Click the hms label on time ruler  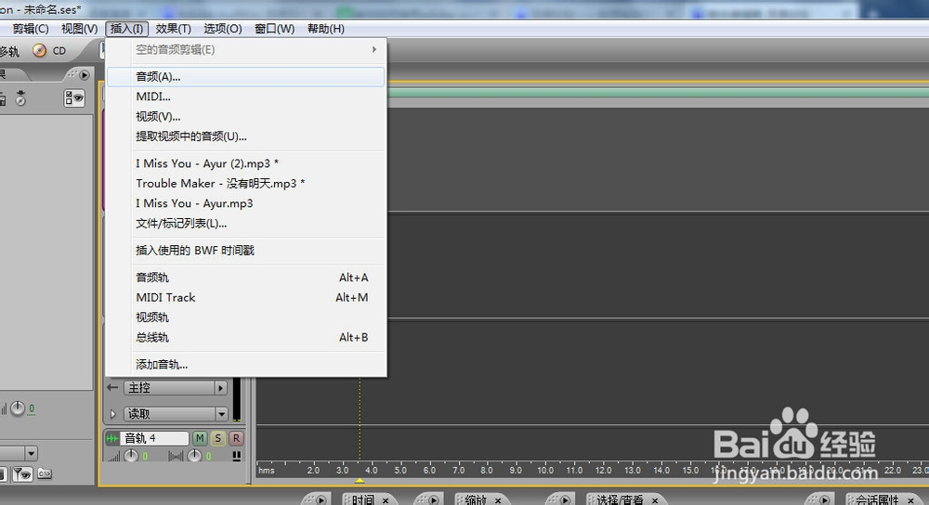coord(267,470)
